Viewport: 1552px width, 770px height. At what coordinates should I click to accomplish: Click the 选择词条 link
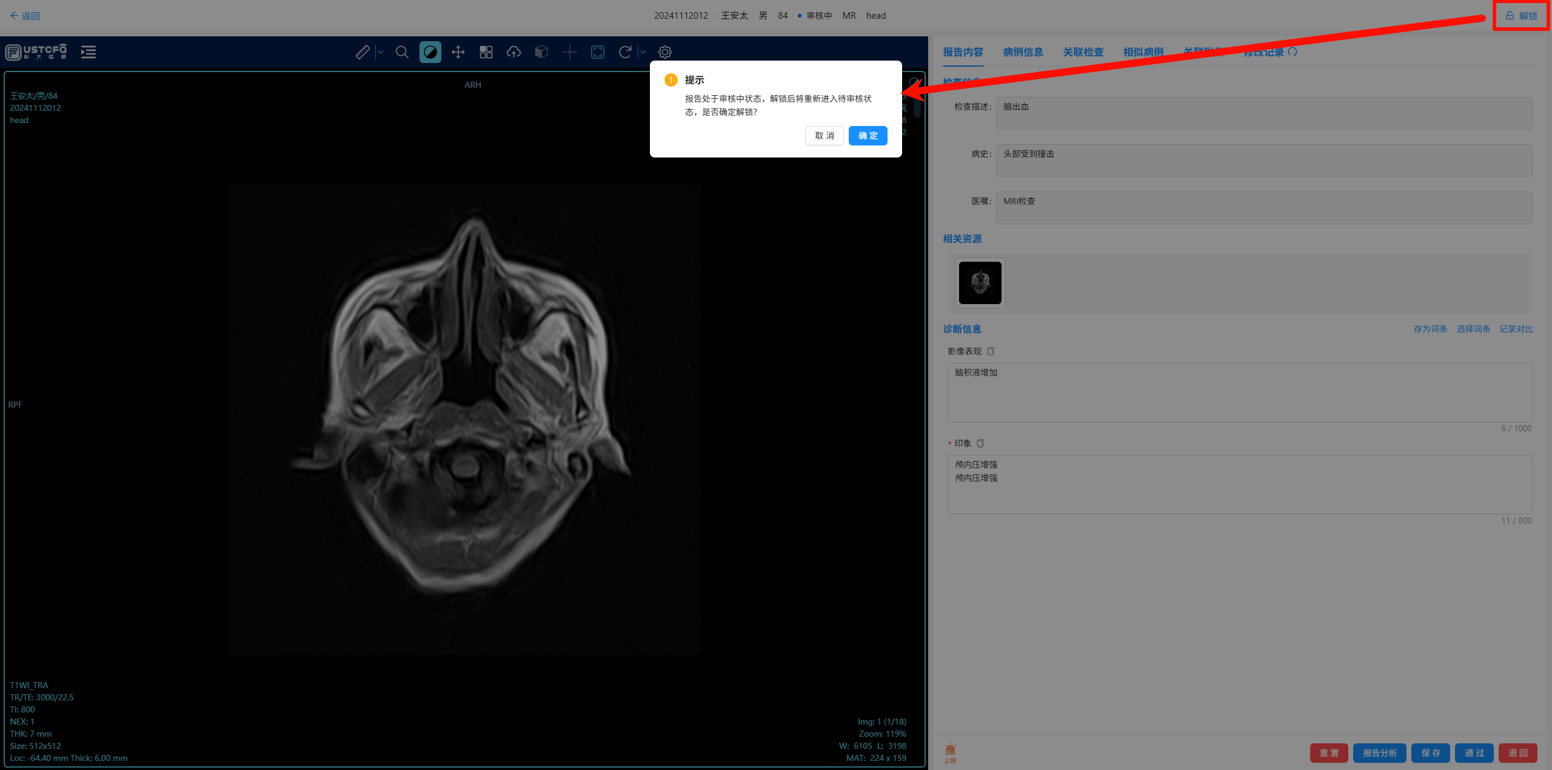[x=1473, y=329]
